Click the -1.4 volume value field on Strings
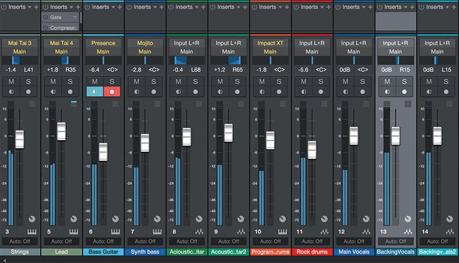 [x=11, y=69]
